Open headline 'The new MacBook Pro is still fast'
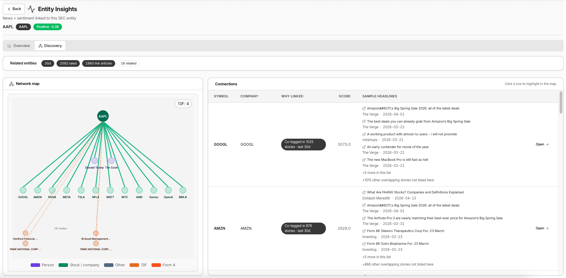Image resolution: width=566 pixels, height=278 pixels. [397, 160]
